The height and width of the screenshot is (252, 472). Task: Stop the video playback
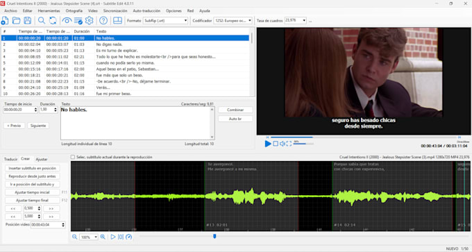tap(276, 144)
